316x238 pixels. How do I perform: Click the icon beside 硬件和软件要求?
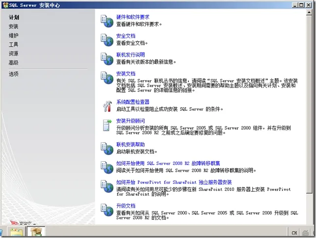click(x=107, y=21)
